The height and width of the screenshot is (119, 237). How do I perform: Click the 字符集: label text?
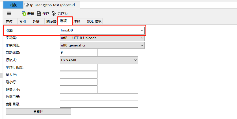(11, 38)
